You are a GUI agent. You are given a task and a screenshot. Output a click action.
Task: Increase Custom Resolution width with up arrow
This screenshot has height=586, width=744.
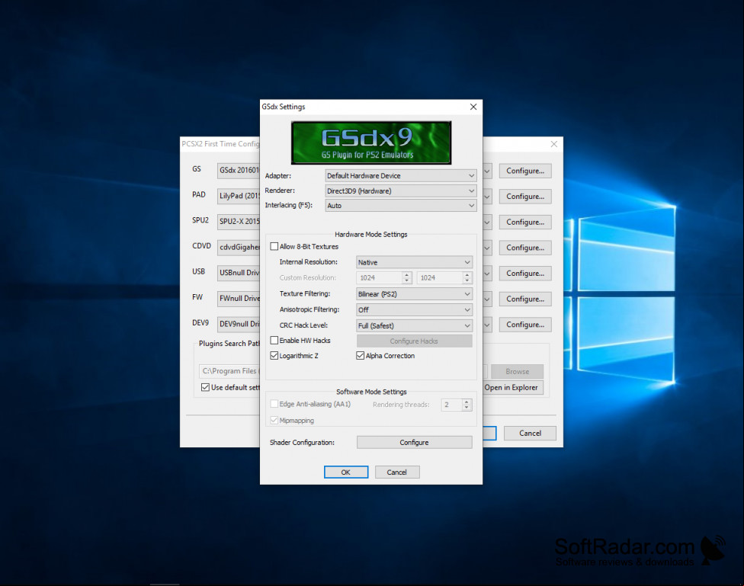(406, 275)
